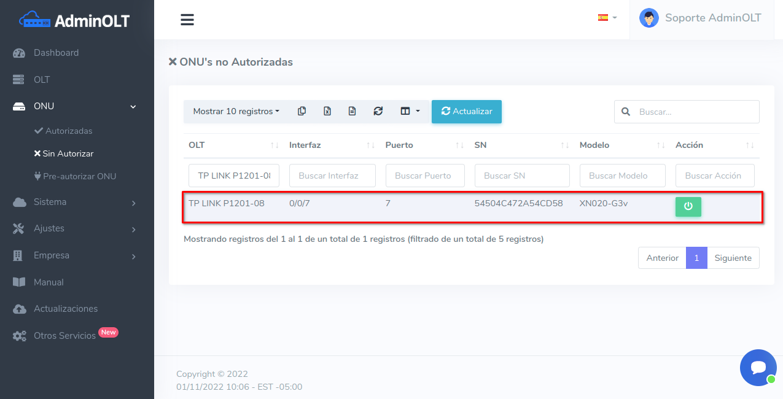The height and width of the screenshot is (399, 783).
Task: Click the Siguiente pagination button
Action: 733,258
